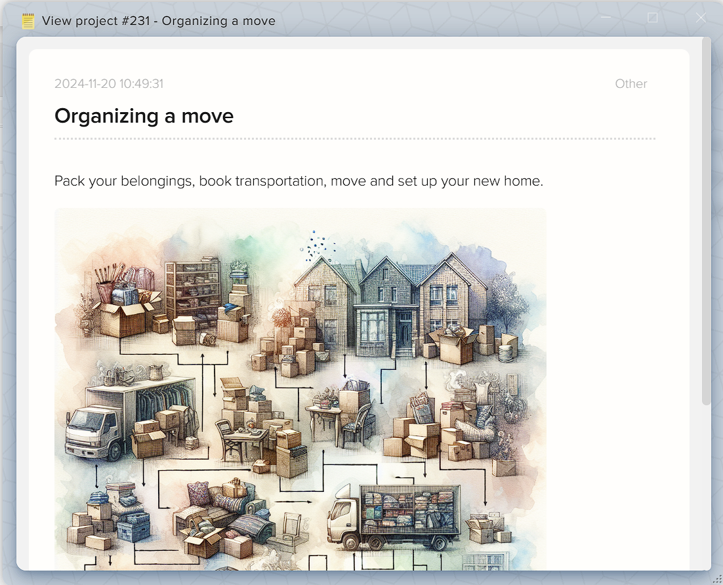The image size is (723, 585).
Task: Click the resize grip at window corner
Action: click(717, 579)
